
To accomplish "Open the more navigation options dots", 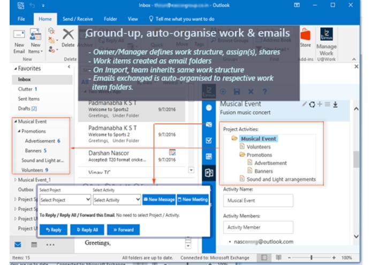I will (50, 244).
